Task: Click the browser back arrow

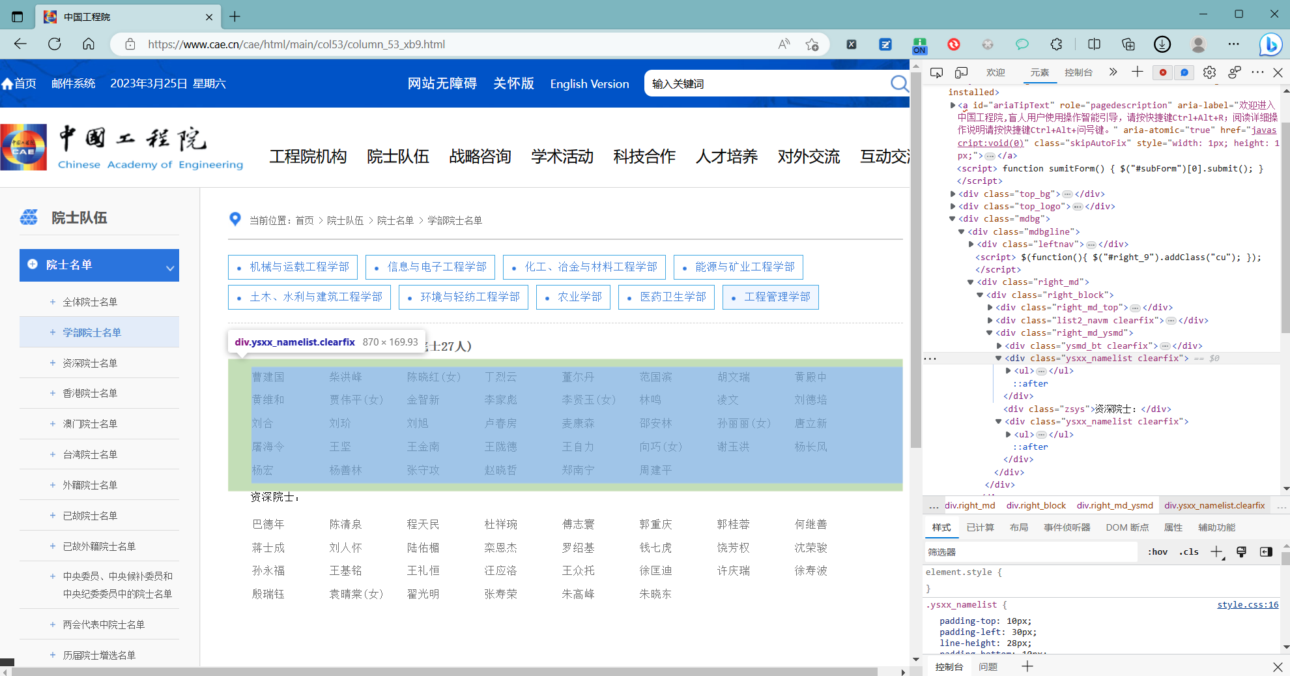Action: click(x=20, y=44)
